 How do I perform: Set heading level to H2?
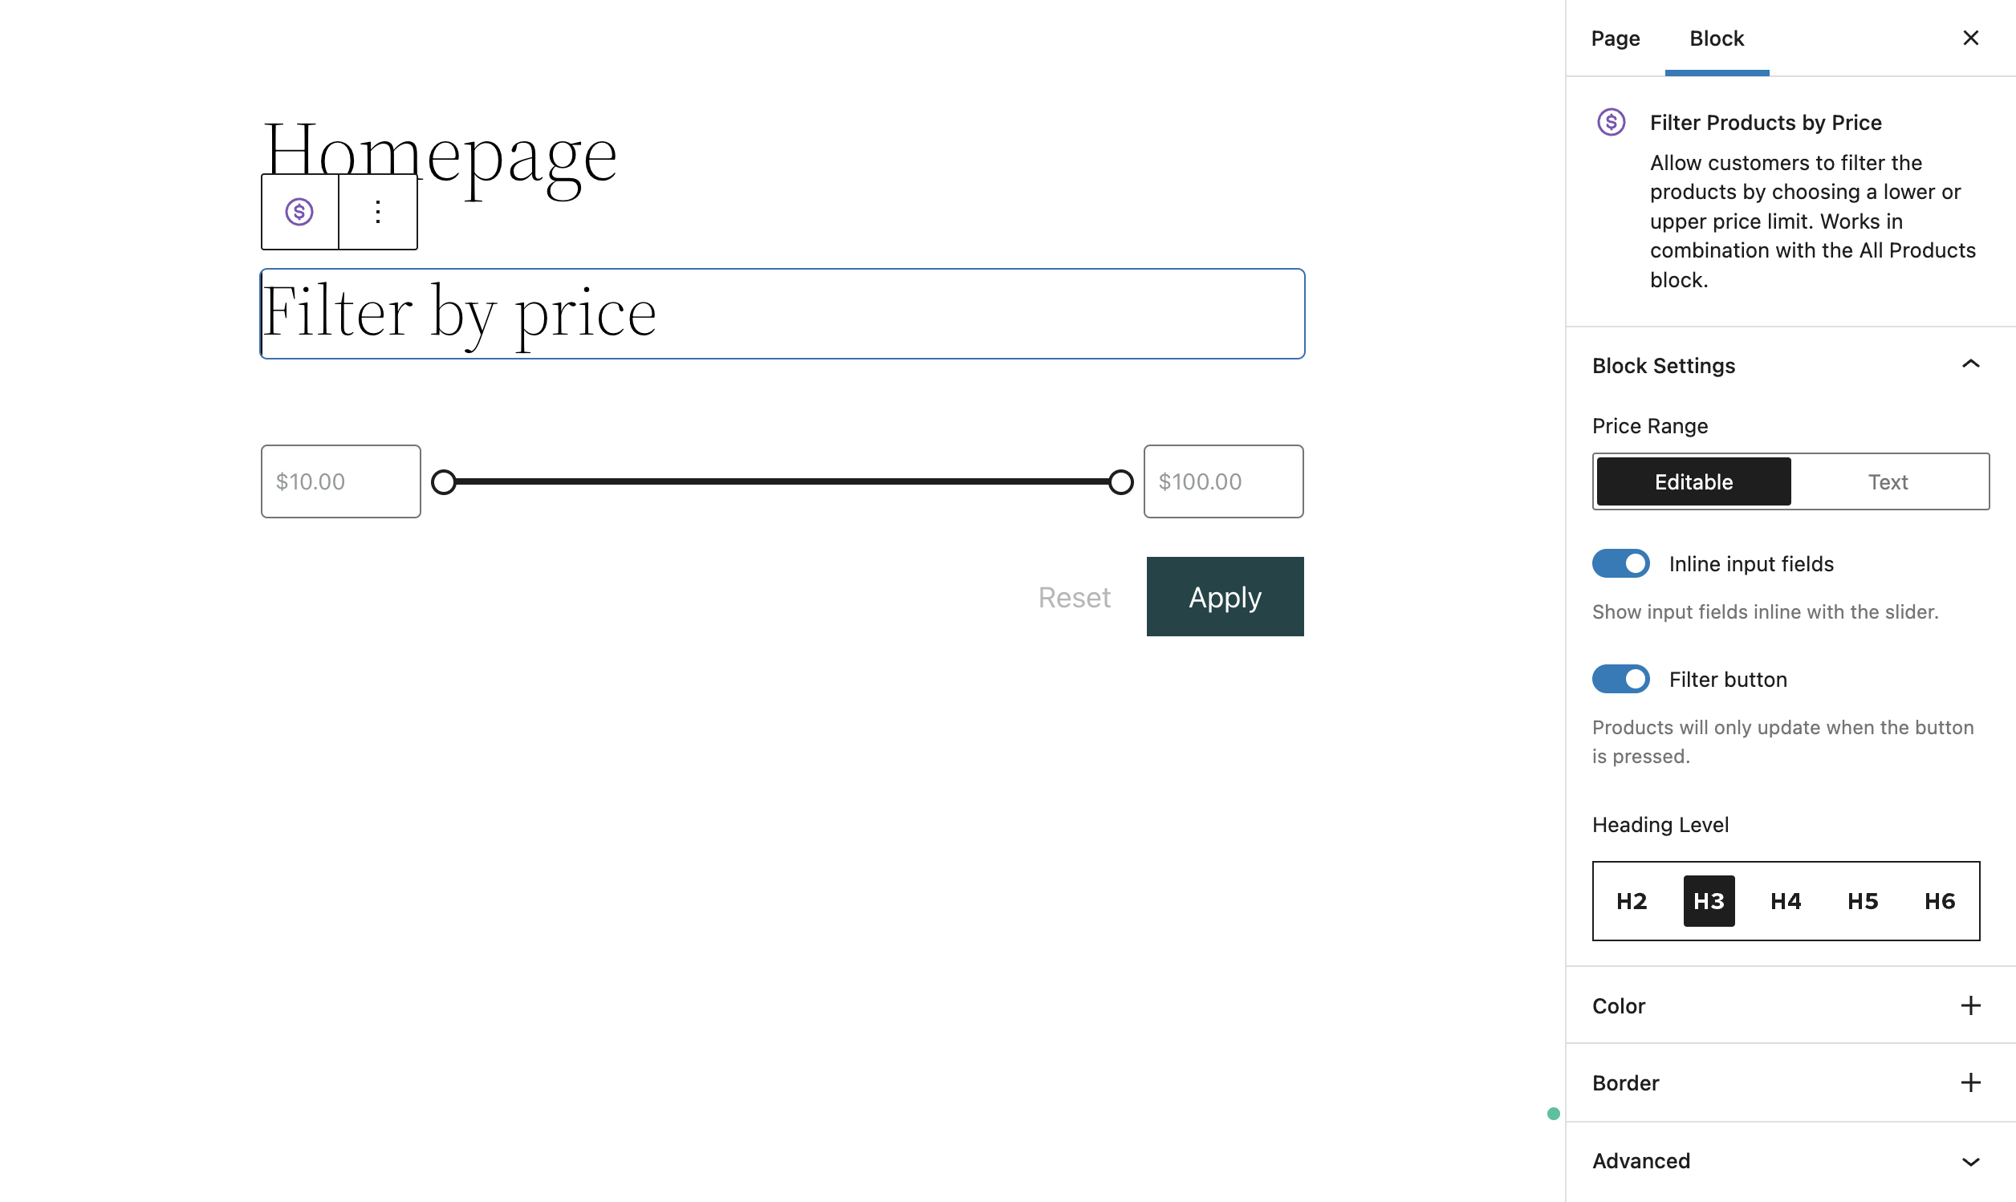1632,900
